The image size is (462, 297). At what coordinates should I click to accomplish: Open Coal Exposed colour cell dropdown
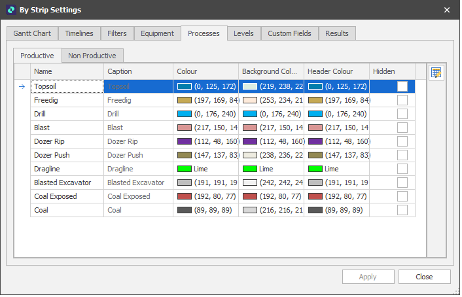coord(205,196)
